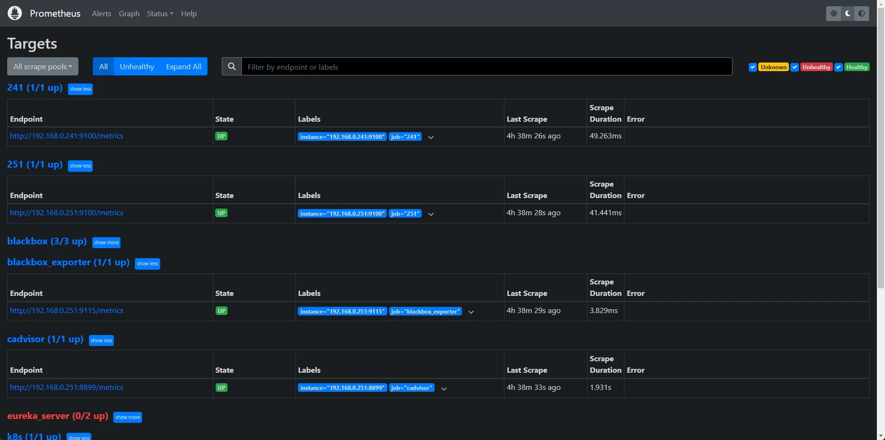885x440 pixels.
Task: Open endpoint http://192.168.0.241:9100/metrics
Action: tap(66, 136)
